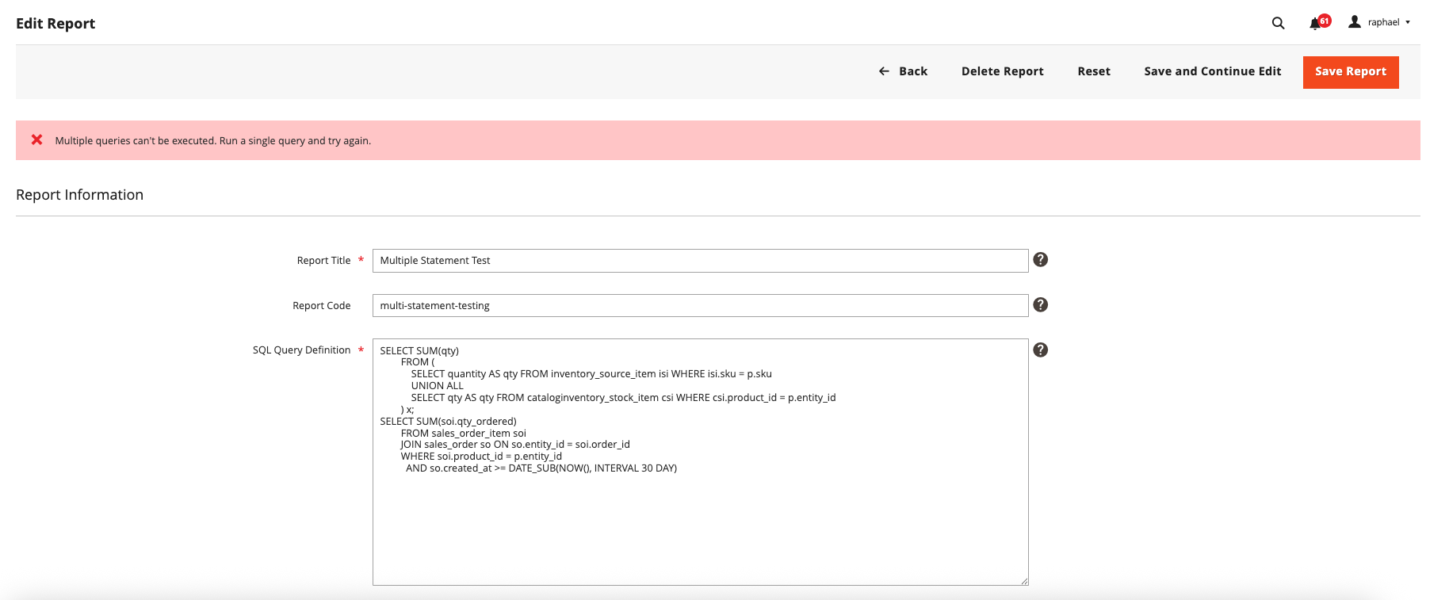Expand the raphael user account menu
The width and height of the screenshot is (1430, 600).
(x=1380, y=22)
